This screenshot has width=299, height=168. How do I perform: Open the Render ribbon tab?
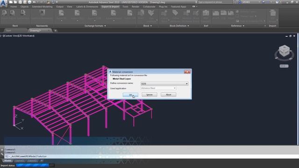click(x=135, y=7)
